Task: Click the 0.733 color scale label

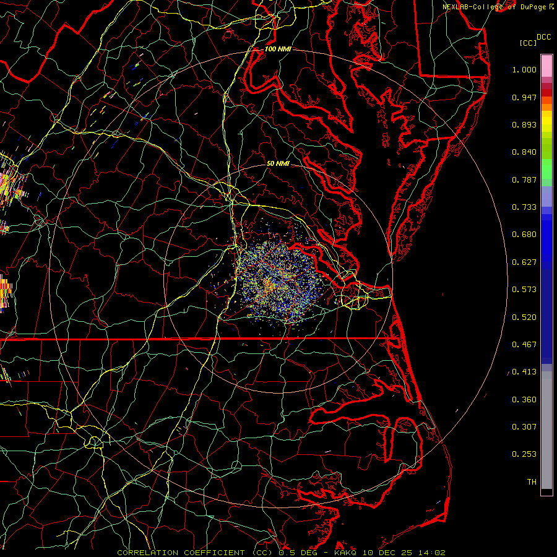Action: coord(524,207)
